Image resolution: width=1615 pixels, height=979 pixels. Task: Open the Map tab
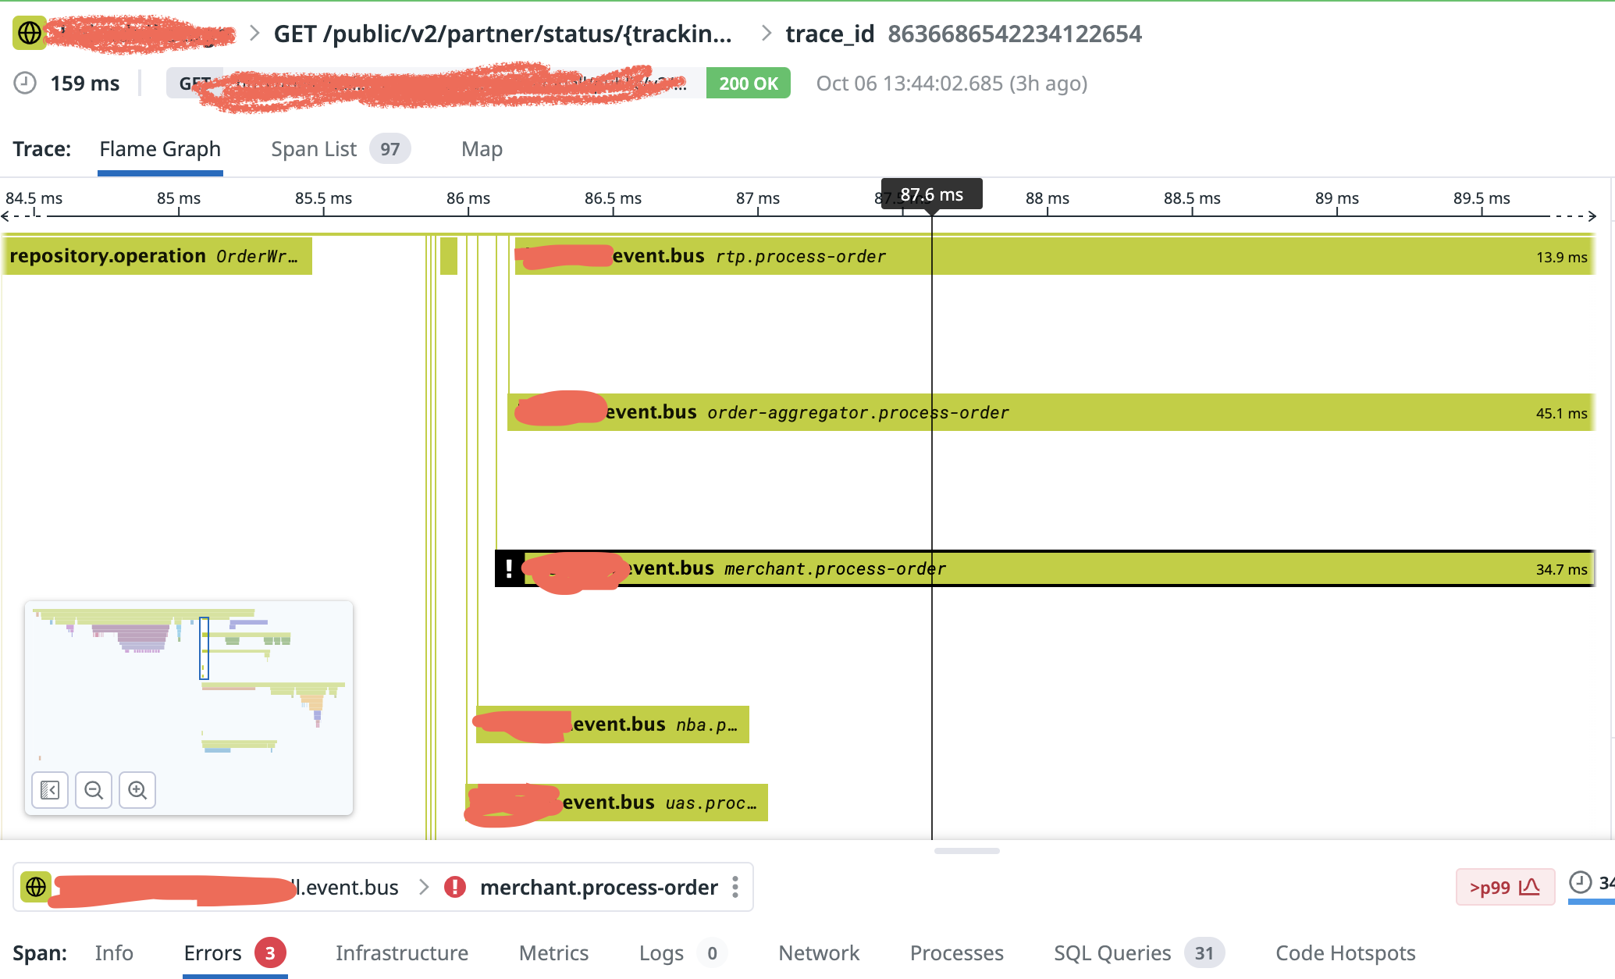coord(481,148)
